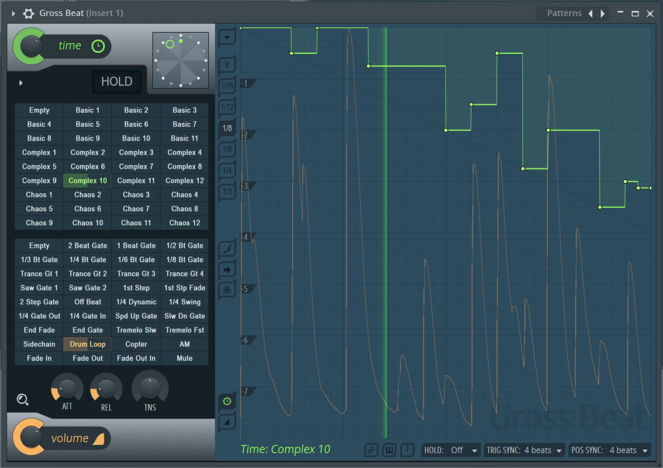Click the right arrow step icon

click(227, 270)
